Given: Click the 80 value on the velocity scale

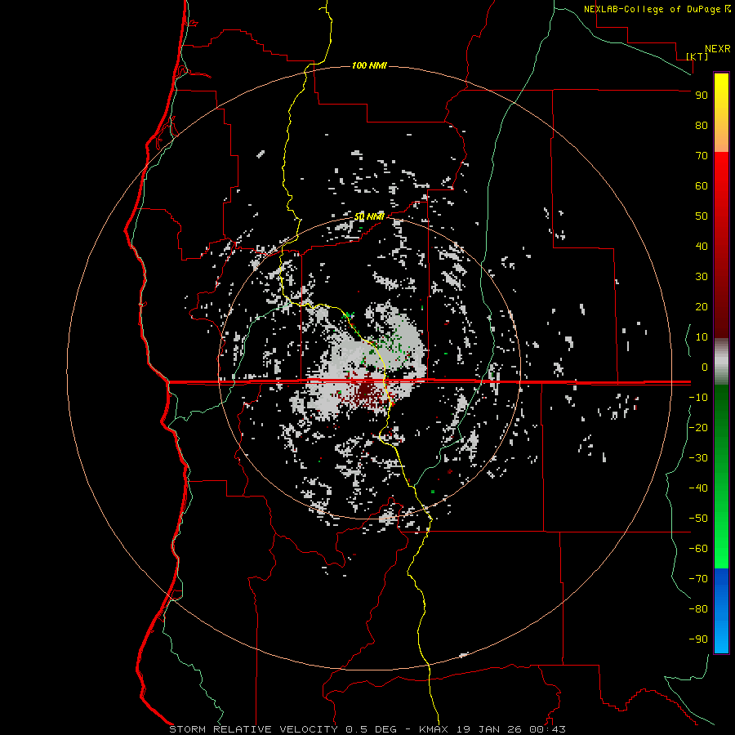Looking at the screenshot, I should [x=702, y=125].
